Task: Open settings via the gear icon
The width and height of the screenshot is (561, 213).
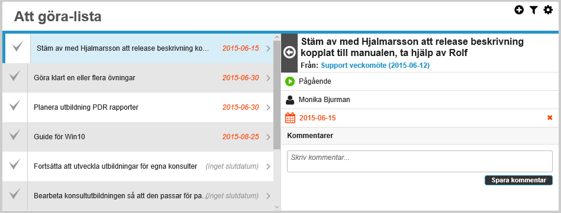Action: point(548,10)
